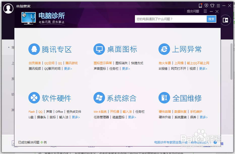Click the 电脑诊所 stethoscope monitor logo
Image resolution: width=235 pixels, height=154 pixels.
point(29,18)
